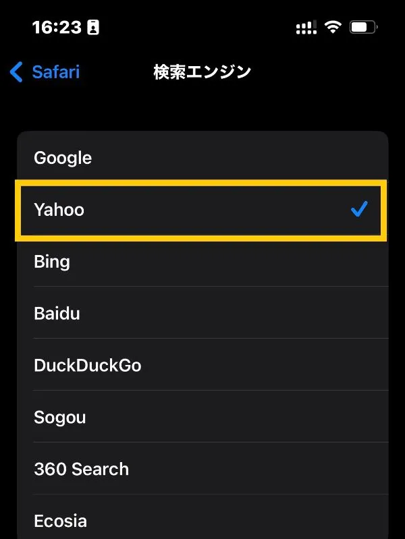Go back to Safari settings
405x539 pixels.
tap(45, 72)
